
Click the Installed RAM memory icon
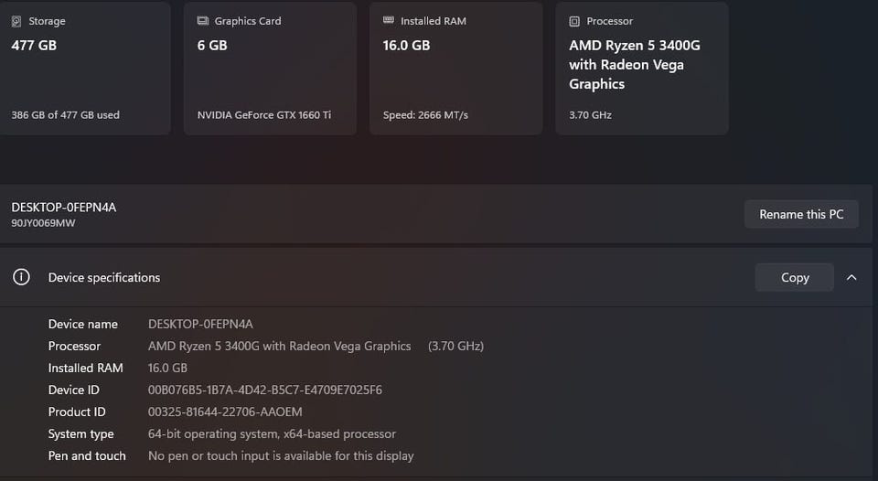[x=388, y=20]
